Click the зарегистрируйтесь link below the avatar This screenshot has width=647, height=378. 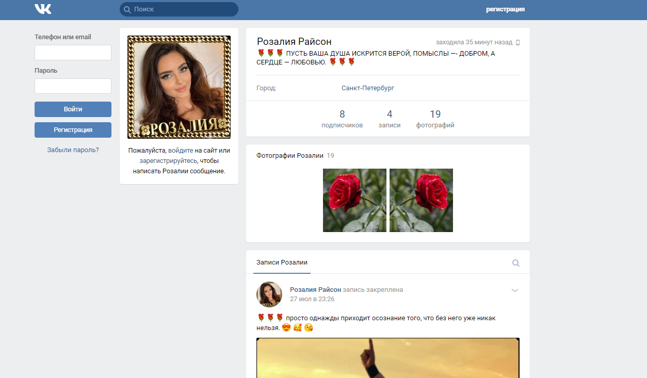[168, 161]
